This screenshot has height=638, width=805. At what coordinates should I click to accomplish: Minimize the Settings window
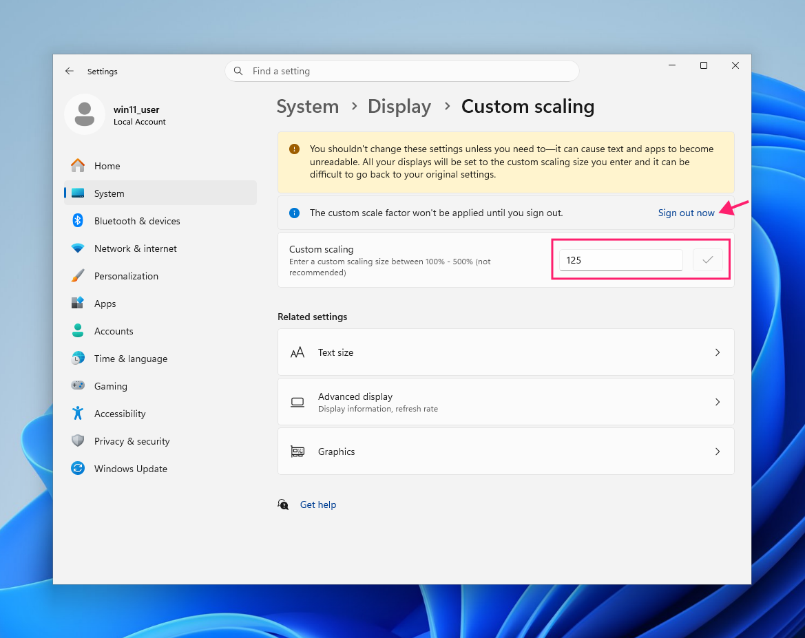click(x=672, y=65)
